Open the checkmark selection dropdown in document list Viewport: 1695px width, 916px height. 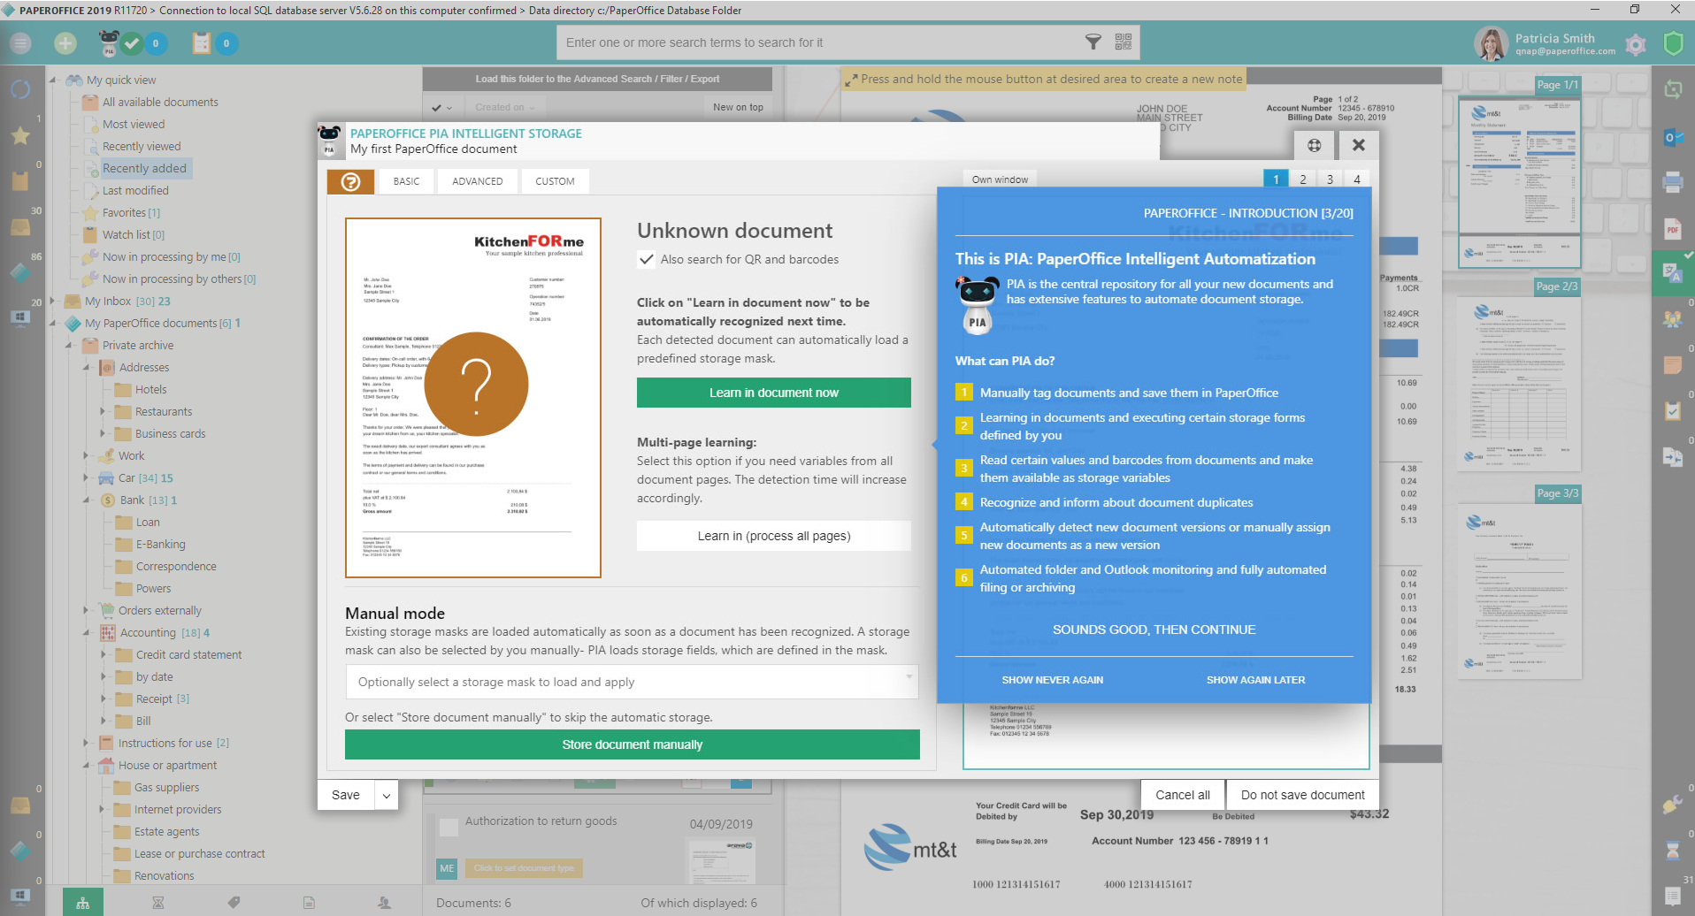[x=442, y=108]
